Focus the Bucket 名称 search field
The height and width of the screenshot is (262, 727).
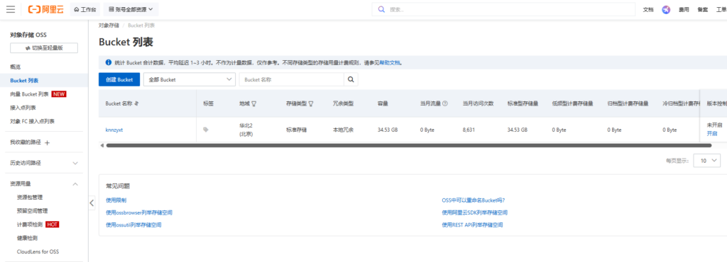coord(291,79)
